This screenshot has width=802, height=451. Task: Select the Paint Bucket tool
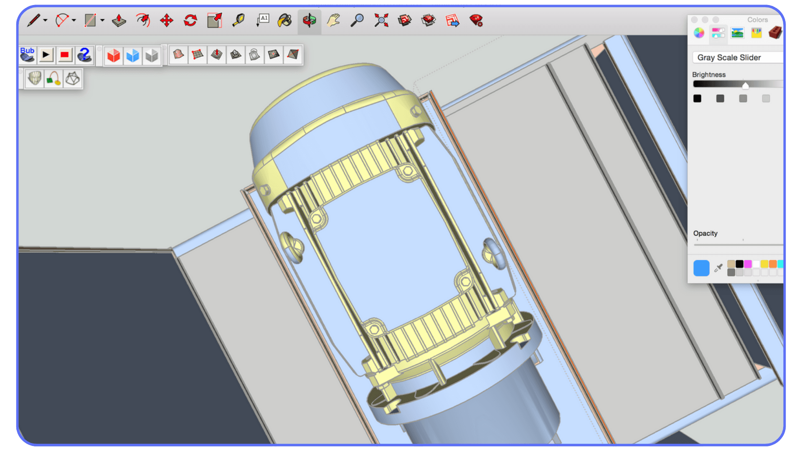pyautogui.click(x=284, y=20)
